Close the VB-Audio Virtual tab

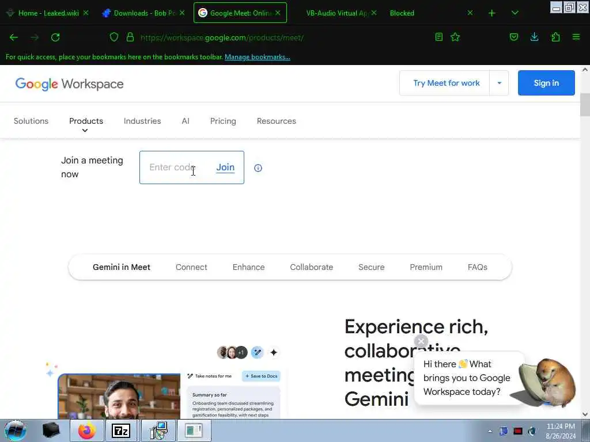pos(373,13)
